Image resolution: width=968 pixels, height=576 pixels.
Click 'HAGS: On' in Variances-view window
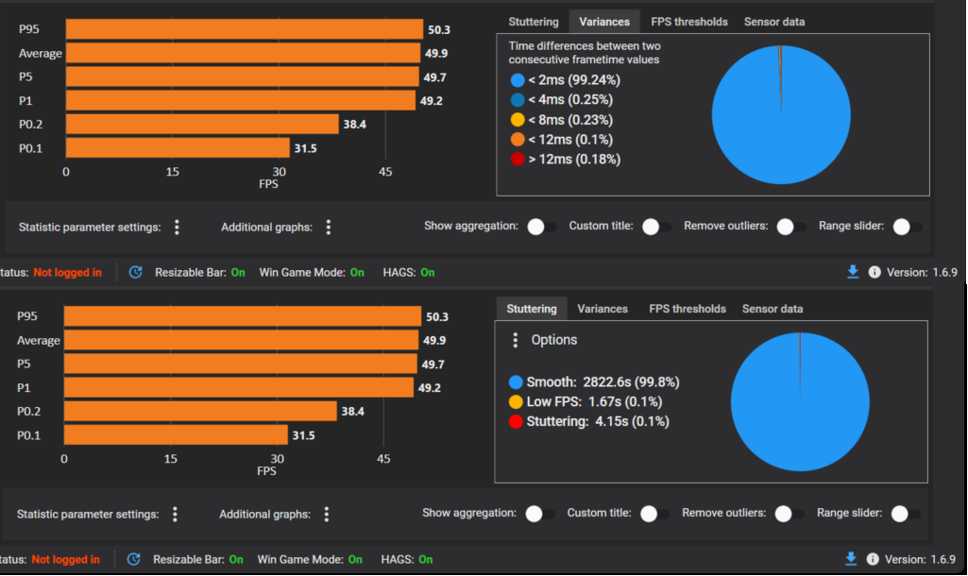pyautogui.click(x=409, y=272)
